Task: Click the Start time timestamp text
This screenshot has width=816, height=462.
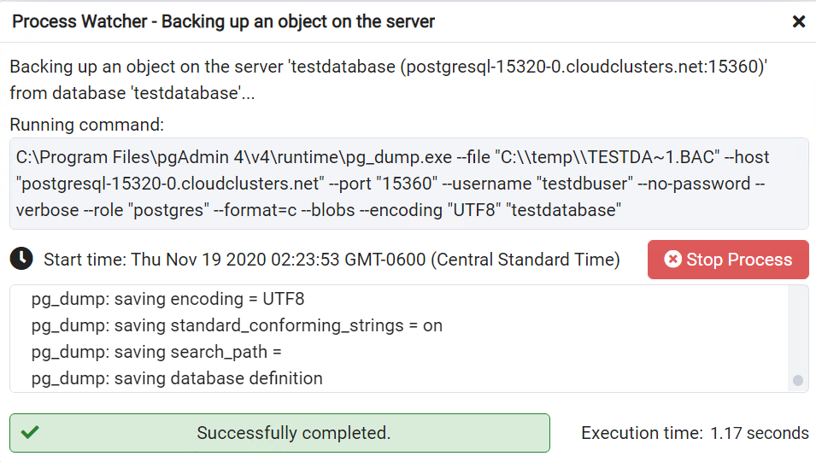Action: [332, 260]
